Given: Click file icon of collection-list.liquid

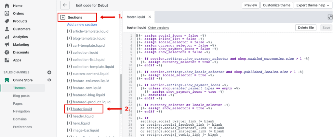Looking at the screenshot, I should [x=69, y=60].
